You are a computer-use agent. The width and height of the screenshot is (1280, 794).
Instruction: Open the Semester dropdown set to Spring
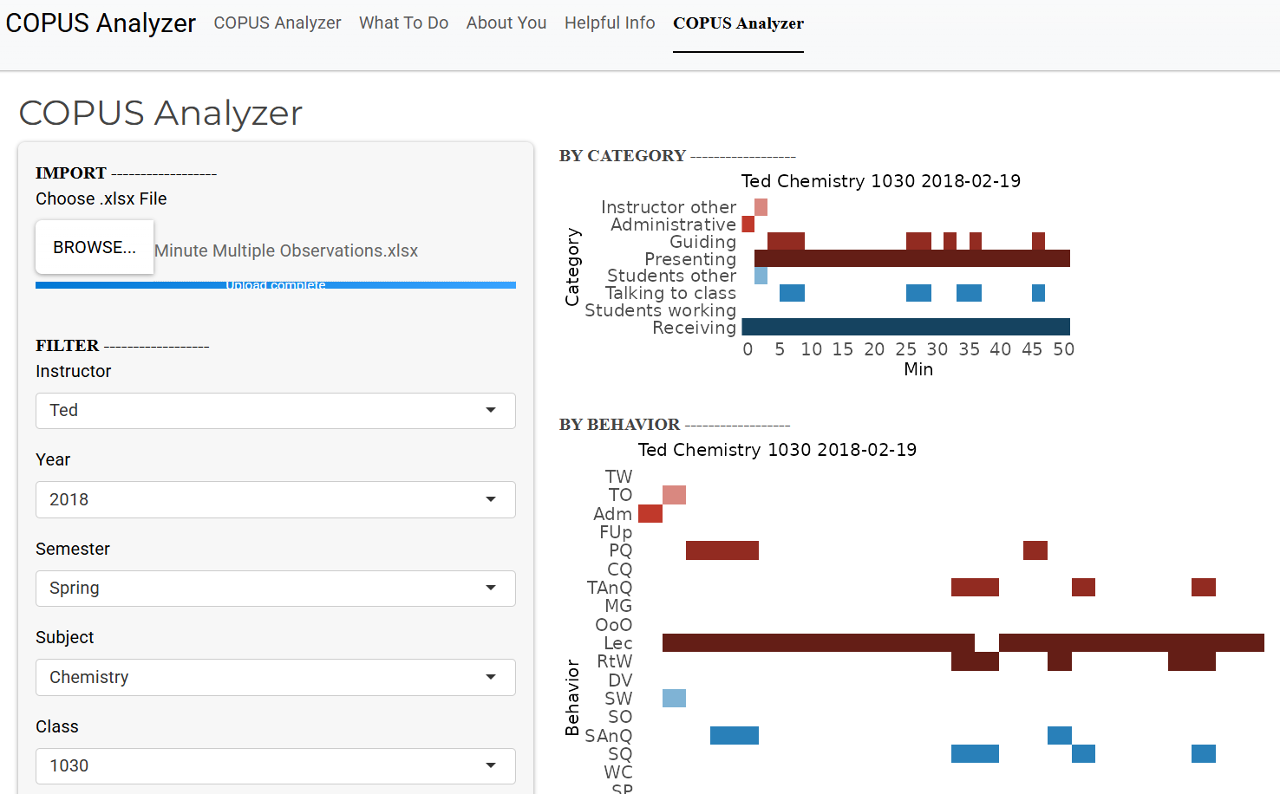(x=275, y=589)
